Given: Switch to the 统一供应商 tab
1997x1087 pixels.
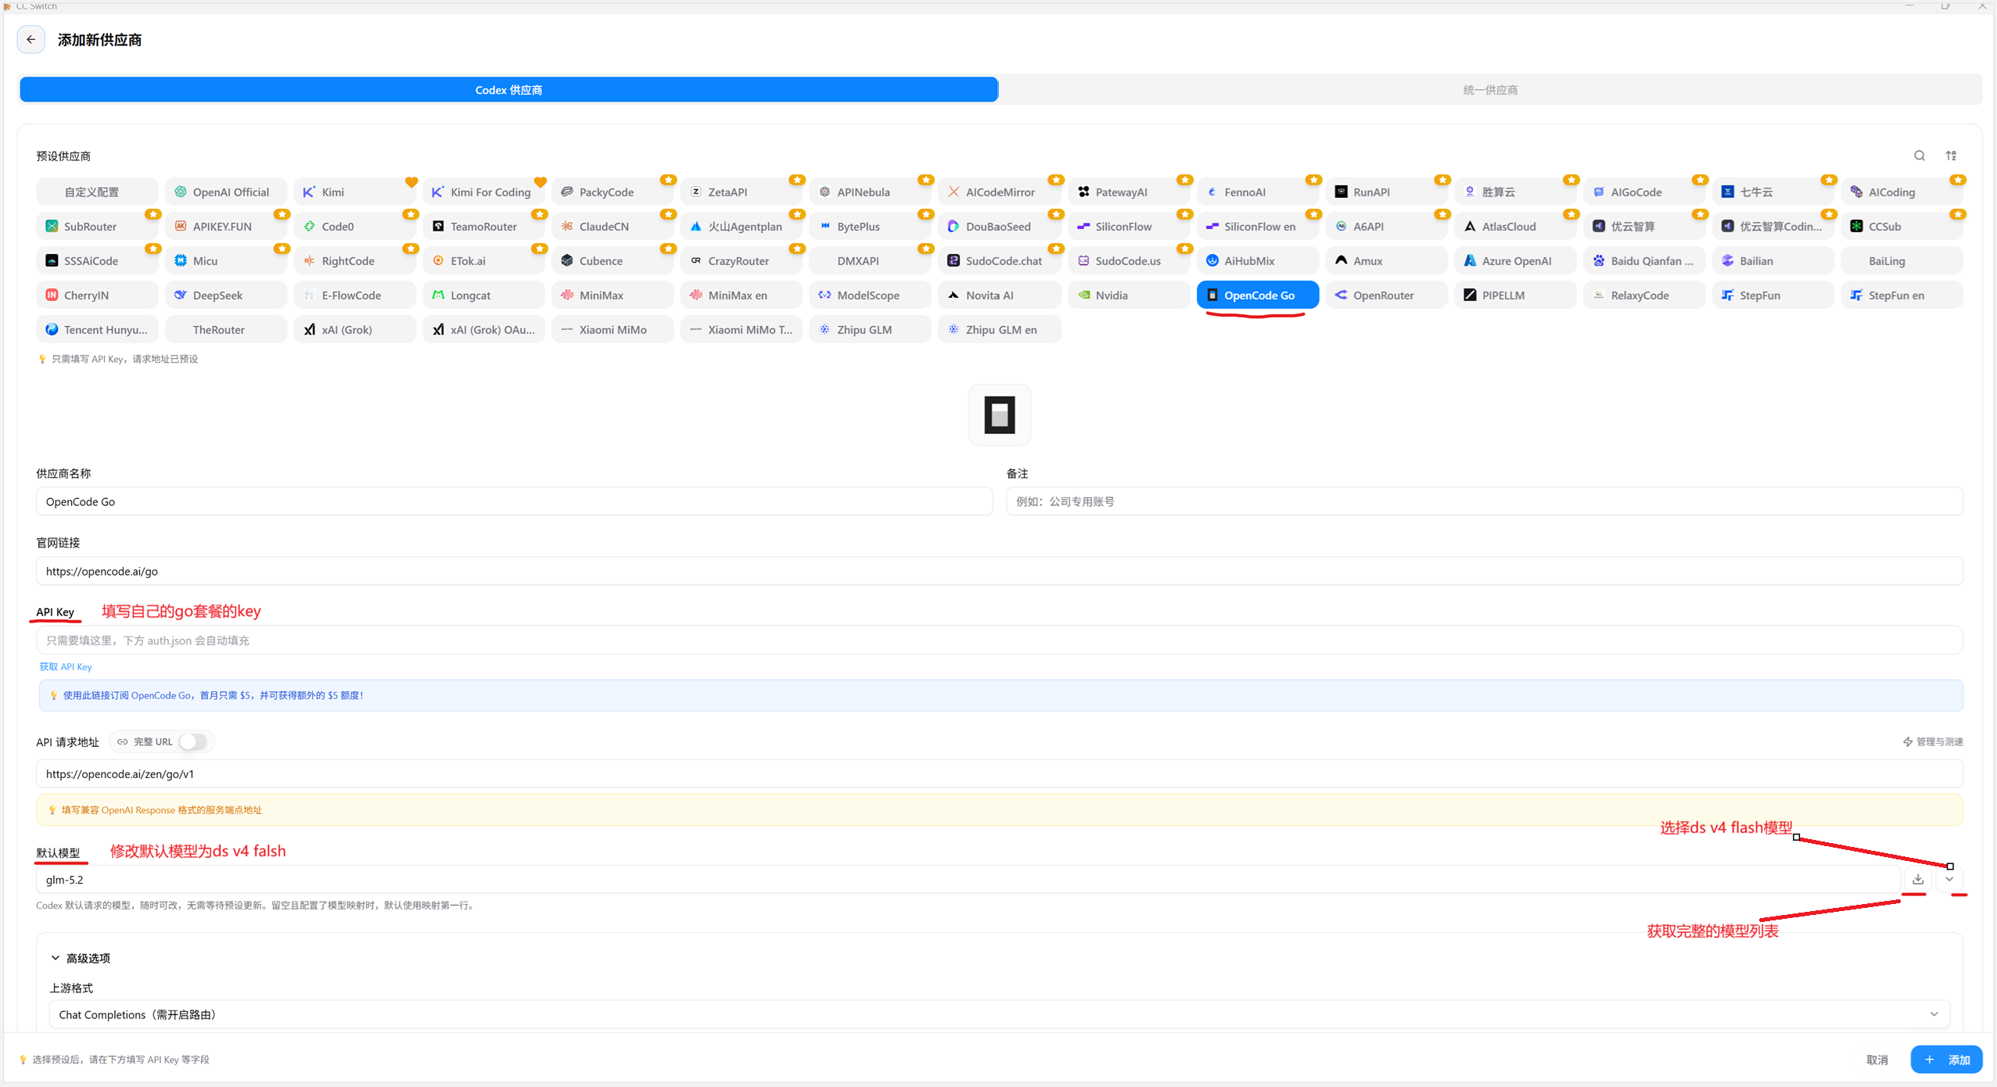Looking at the screenshot, I should coord(1490,90).
